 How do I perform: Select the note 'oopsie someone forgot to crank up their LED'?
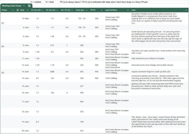[x=151, y=72]
